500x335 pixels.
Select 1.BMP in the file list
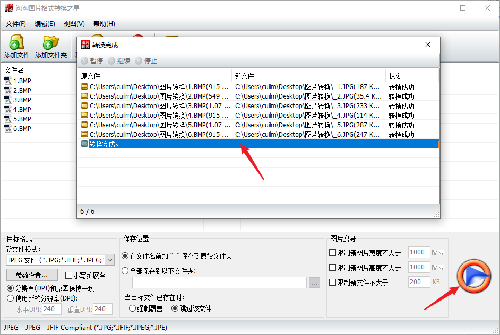pos(21,81)
